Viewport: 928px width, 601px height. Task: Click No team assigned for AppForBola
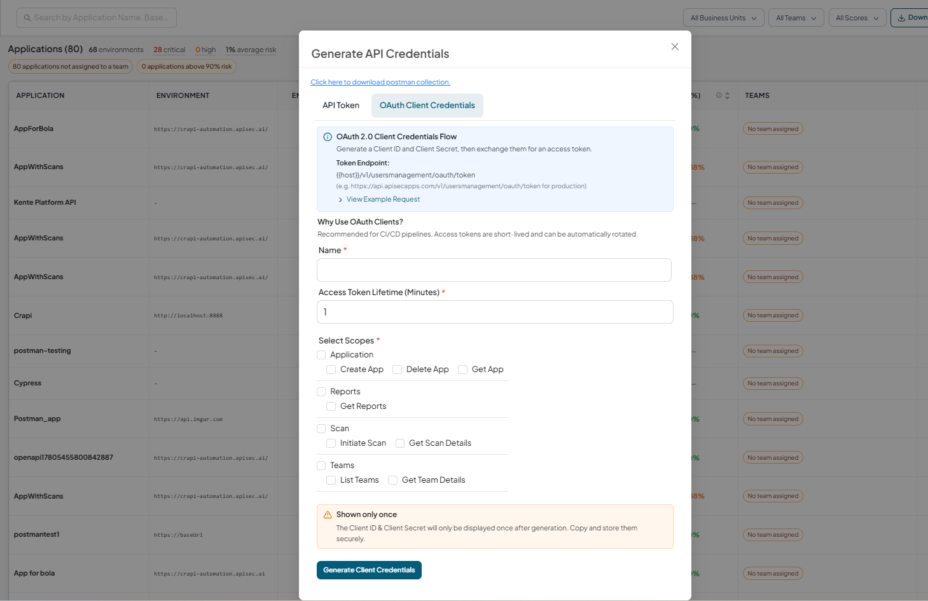773,129
